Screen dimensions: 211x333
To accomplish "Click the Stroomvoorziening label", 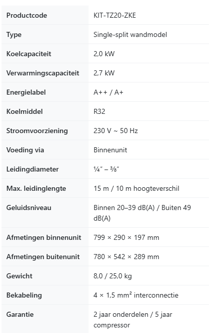I will coord(37,131).
